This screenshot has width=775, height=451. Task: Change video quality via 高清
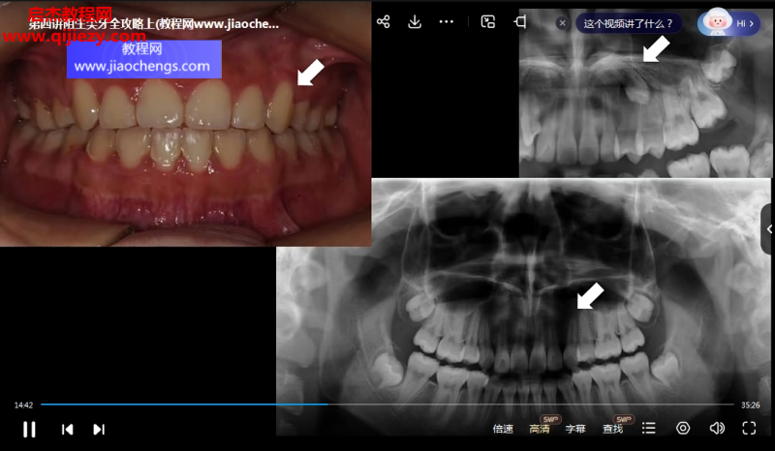[x=540, y=429]
